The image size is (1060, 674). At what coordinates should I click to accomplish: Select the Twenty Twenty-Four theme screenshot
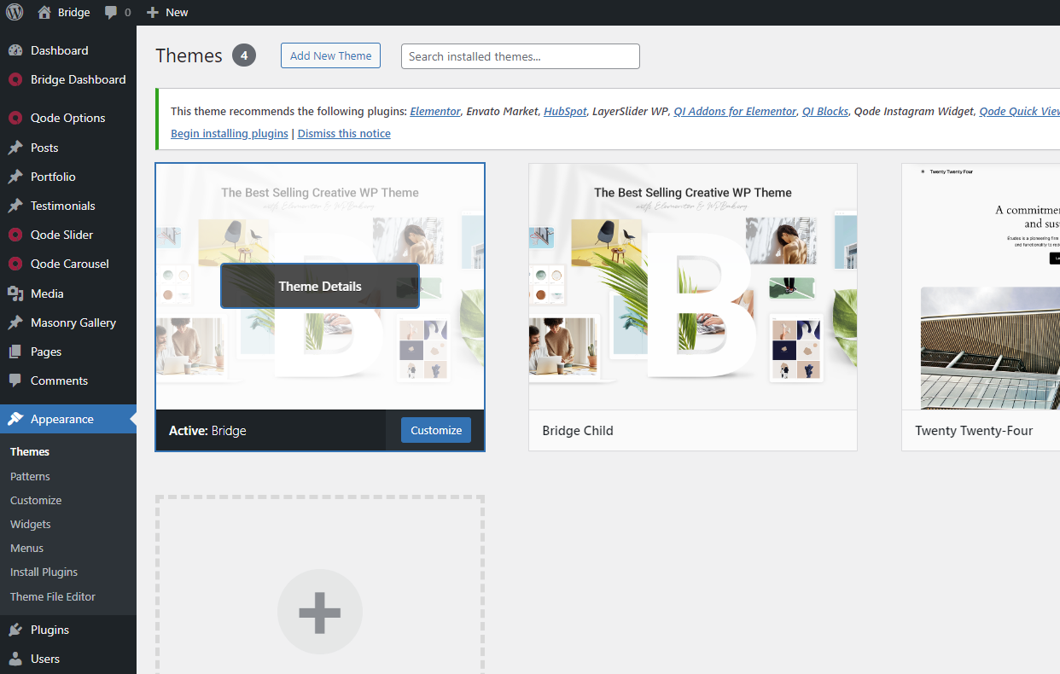pyautogui.click(x=981, y=287)
